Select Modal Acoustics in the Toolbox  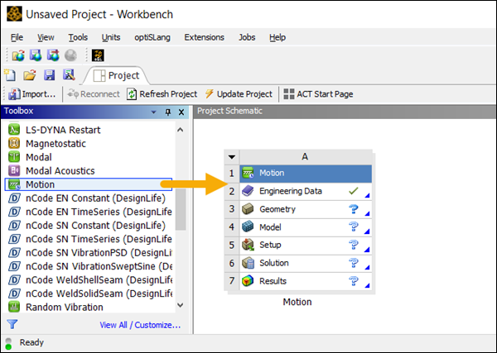tap(60, 171)
